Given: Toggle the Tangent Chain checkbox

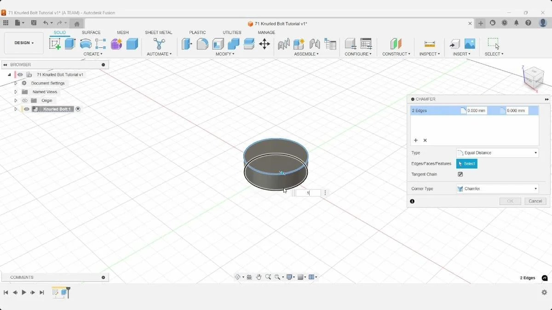Looking at the screenshot, I should [x=460, y=175].
